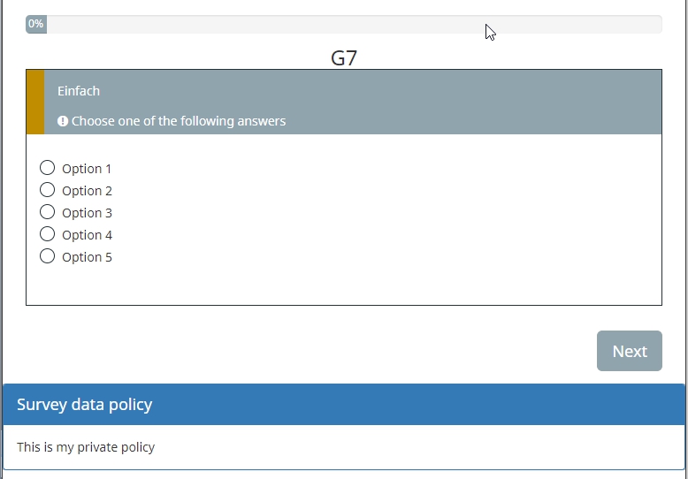The image size is (688, 479).
Task: Click the 'This is my private policy' text
Action: 86,447
